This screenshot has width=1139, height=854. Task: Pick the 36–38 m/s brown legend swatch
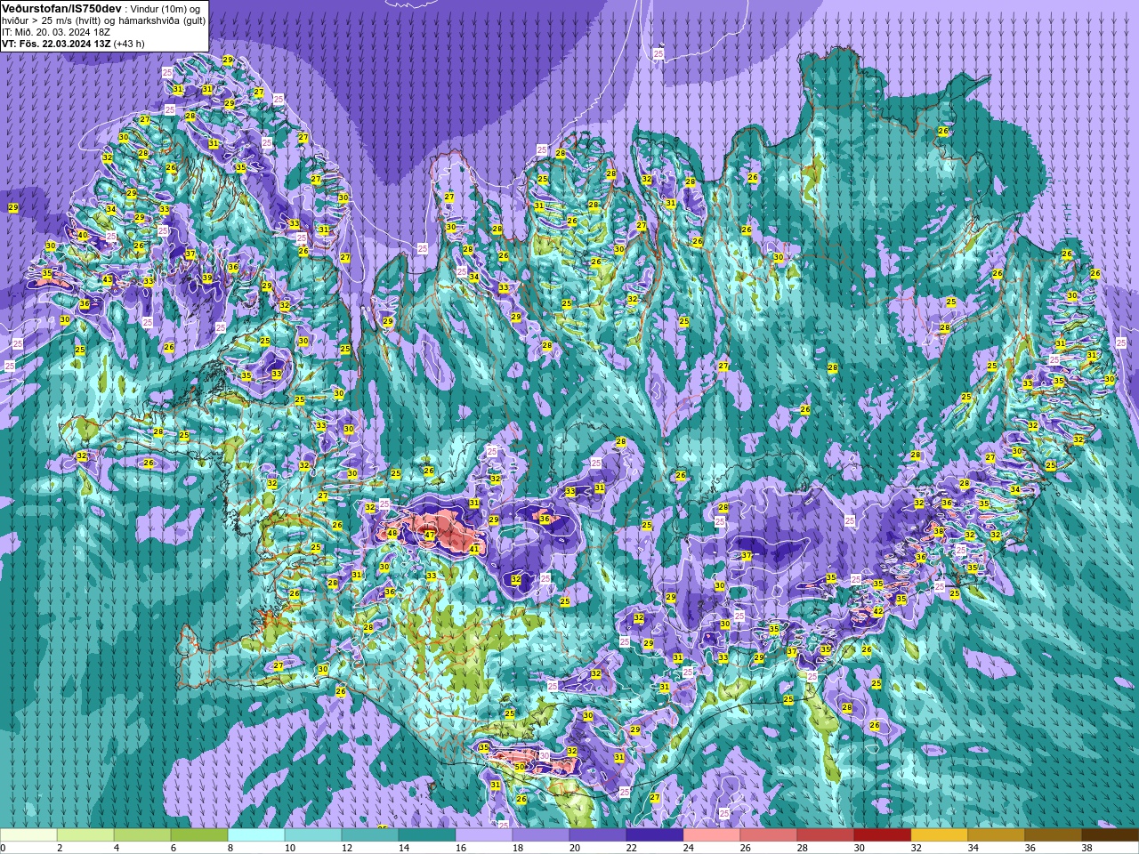1054,835
